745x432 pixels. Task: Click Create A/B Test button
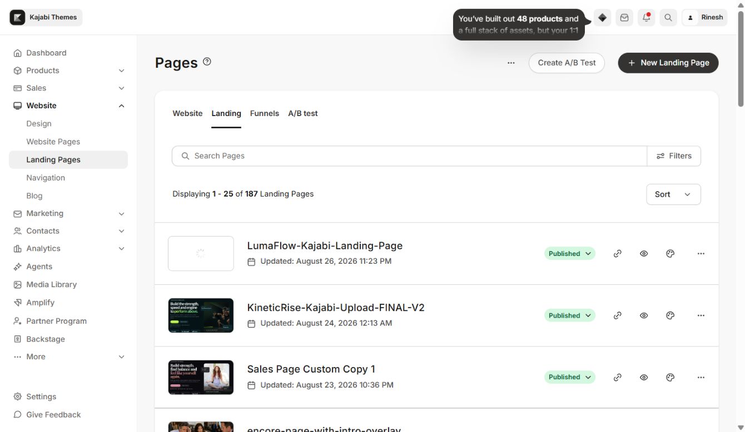click(567, 63)
